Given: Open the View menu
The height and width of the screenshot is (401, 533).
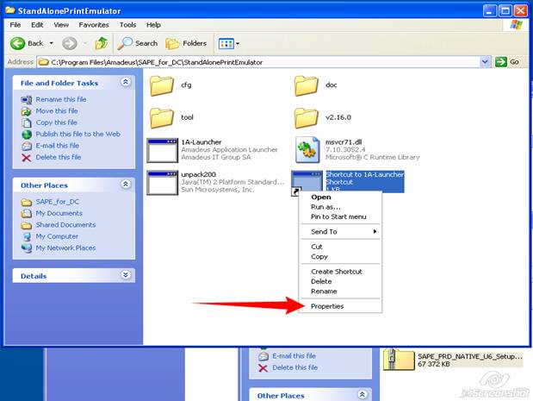Looking at the screenshot, I should 61,25.
